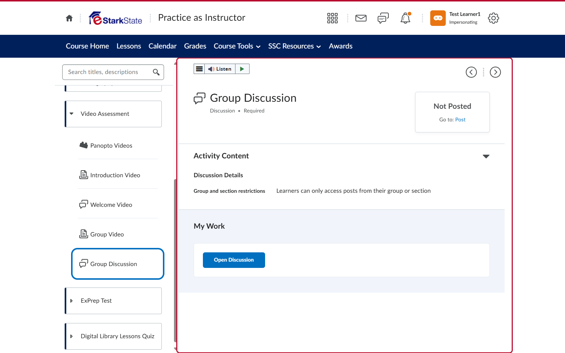
Task: Go to the next activity arrow
Action: point(495,72)
